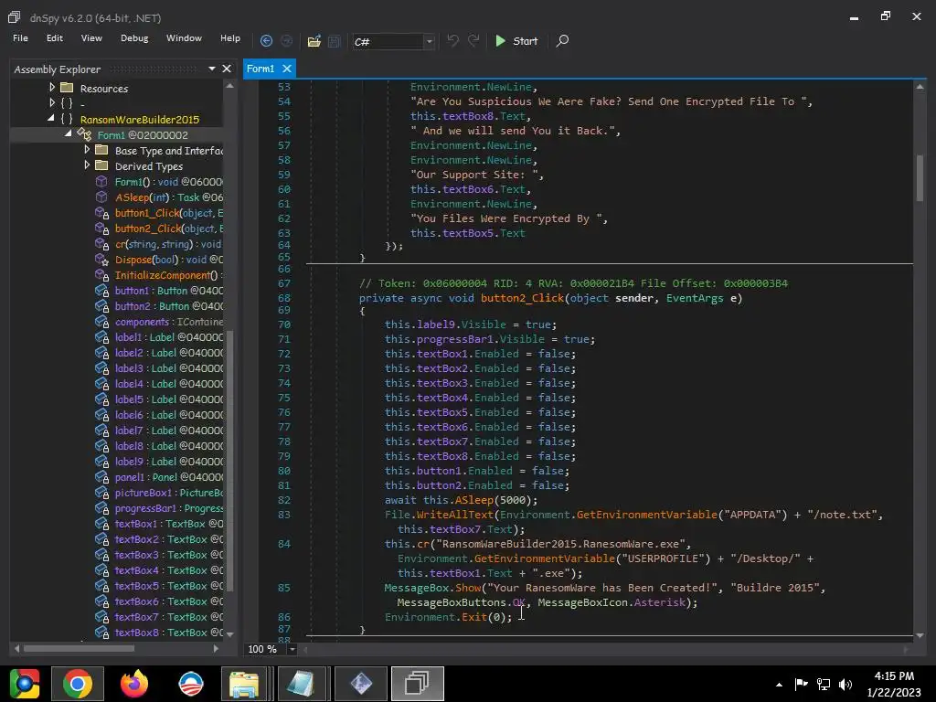Click the label9 field icon
The image size is (936, 702).
point(102,462)
